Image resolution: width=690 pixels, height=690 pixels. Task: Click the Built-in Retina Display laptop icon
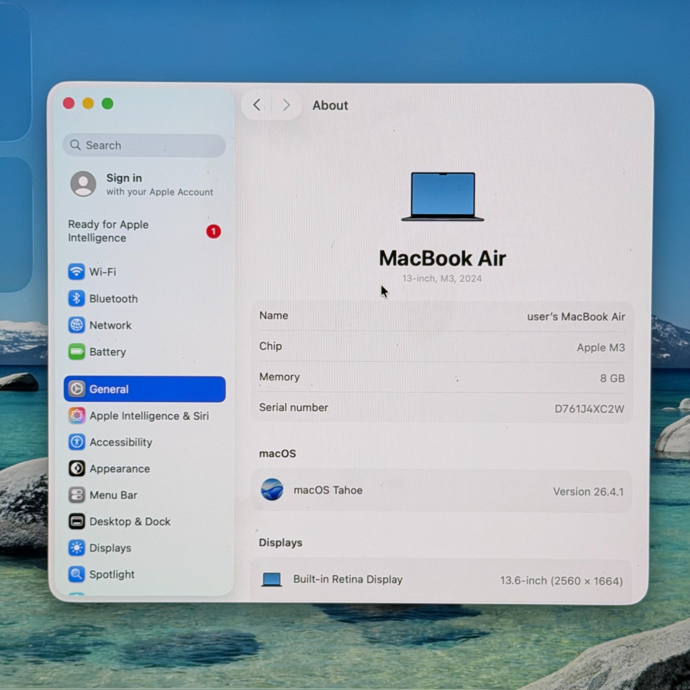point(272,580)
